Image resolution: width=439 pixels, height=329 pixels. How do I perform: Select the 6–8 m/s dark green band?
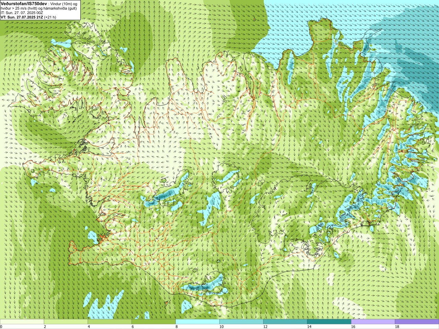click(154, 322)
